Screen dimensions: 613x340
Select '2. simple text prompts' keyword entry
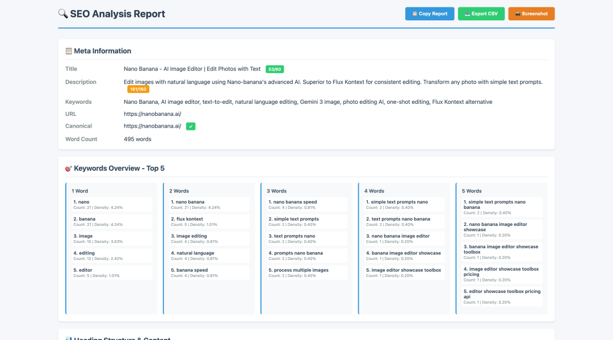[307, 221]
